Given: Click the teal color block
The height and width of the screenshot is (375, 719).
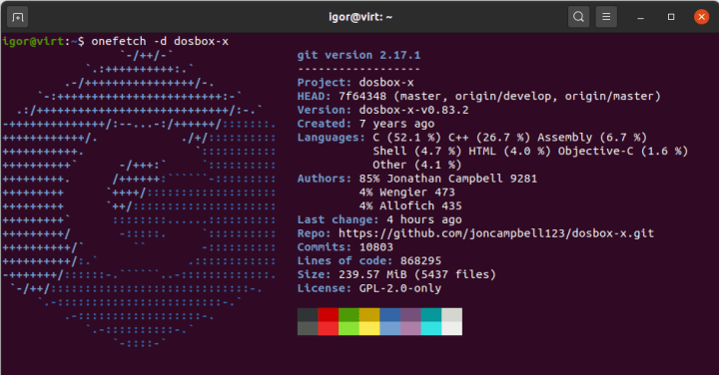Looking at the screenshot, I should click(x=431, y=314).
